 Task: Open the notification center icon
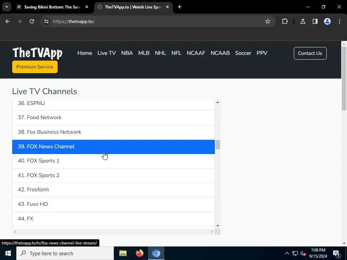[336, 253]
